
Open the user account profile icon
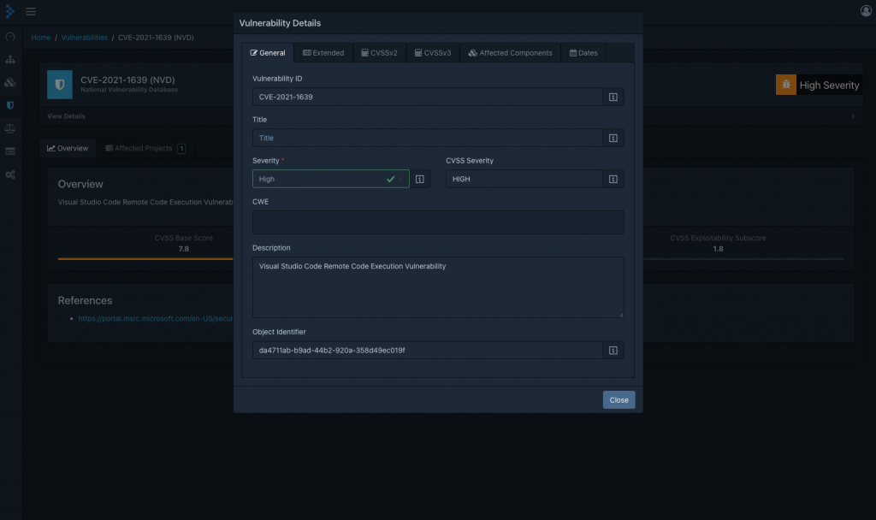tap(866, 10)
